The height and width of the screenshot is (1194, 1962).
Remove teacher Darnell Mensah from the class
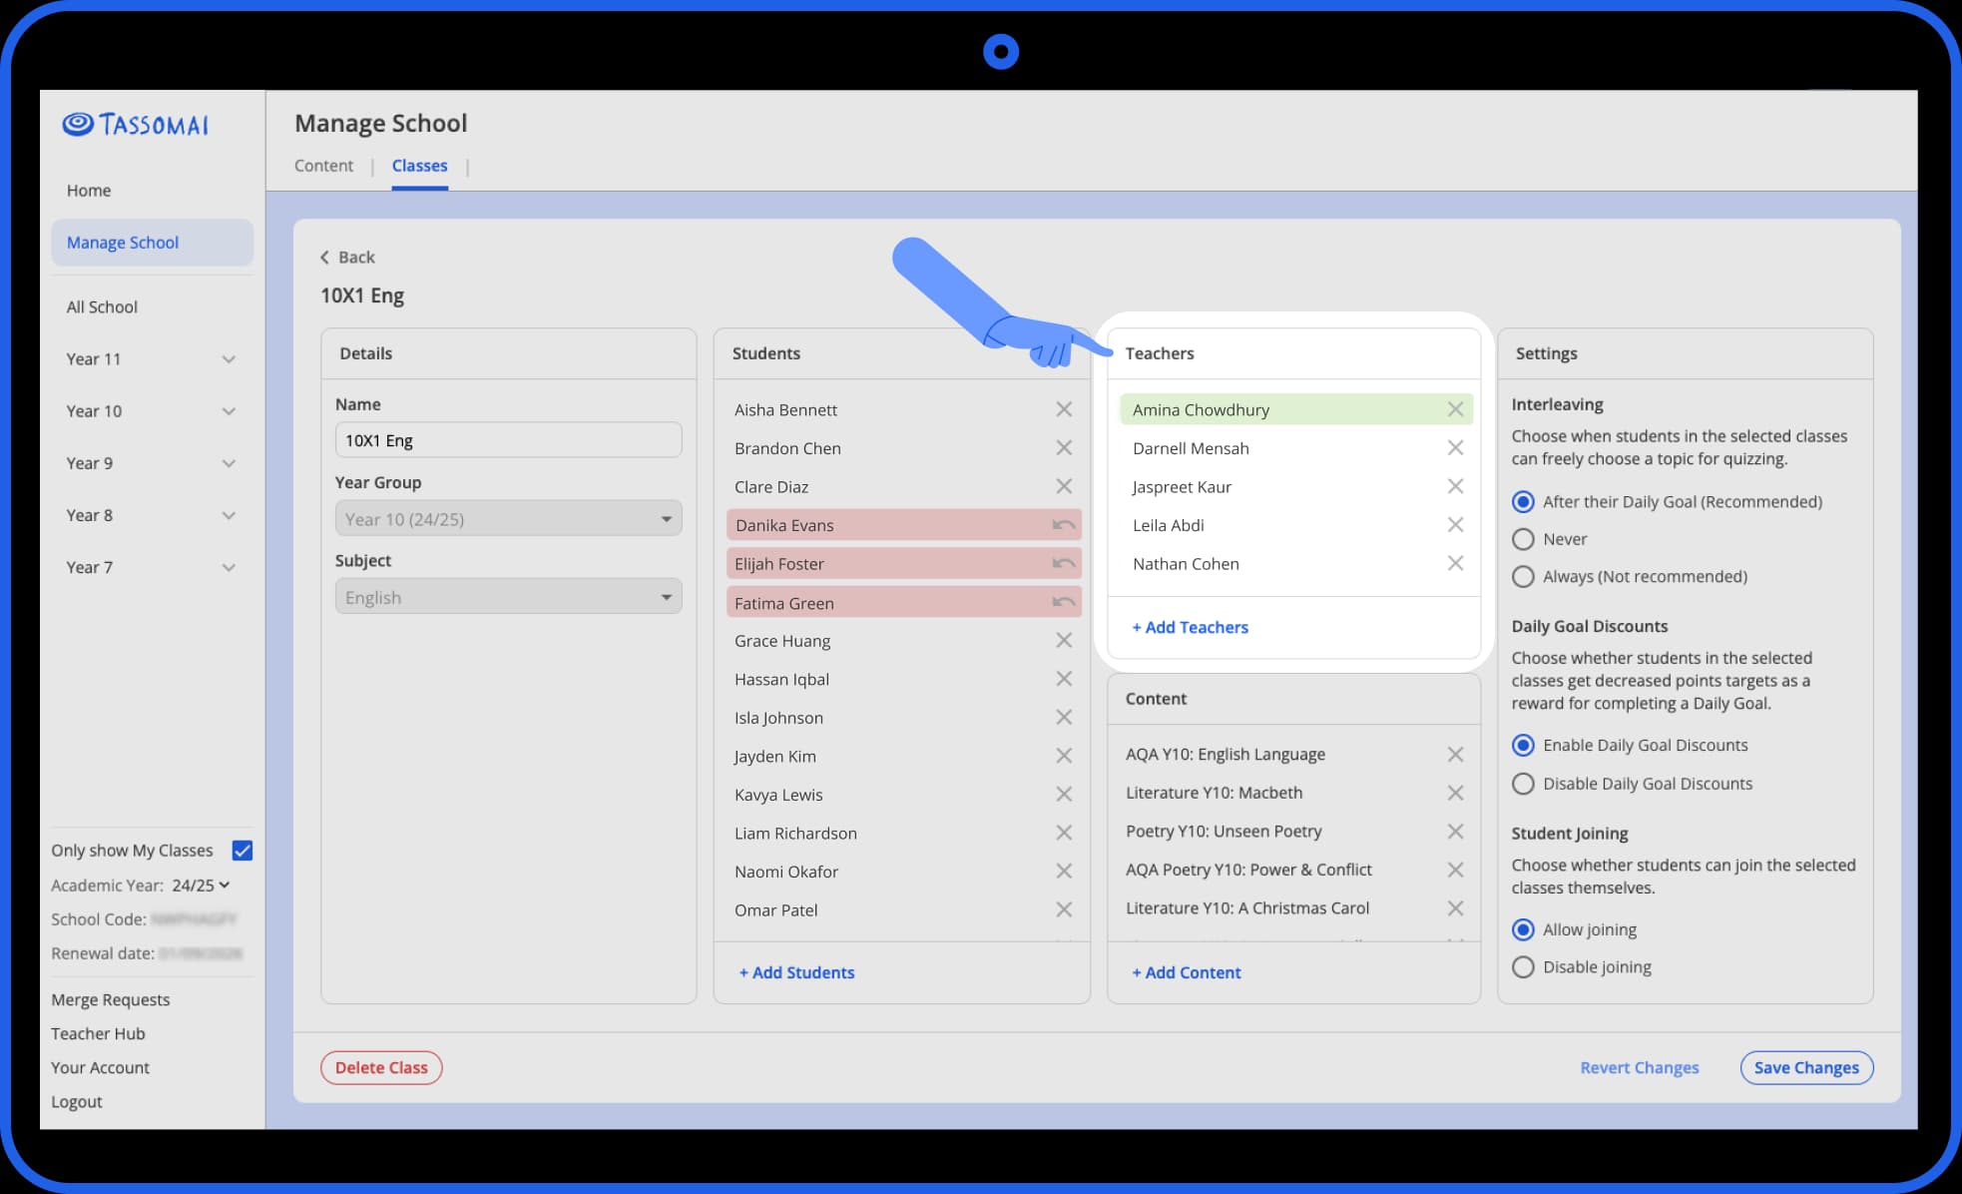[1455, 448]
